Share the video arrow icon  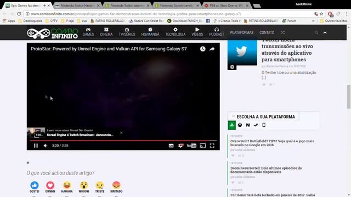point(212,49)
